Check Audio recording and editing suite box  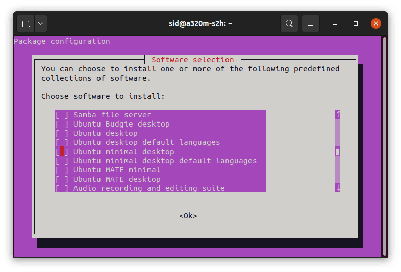(x=62, y=189)
